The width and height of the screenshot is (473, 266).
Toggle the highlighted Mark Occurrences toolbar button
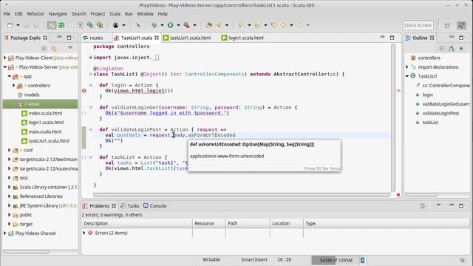[52, 25]
